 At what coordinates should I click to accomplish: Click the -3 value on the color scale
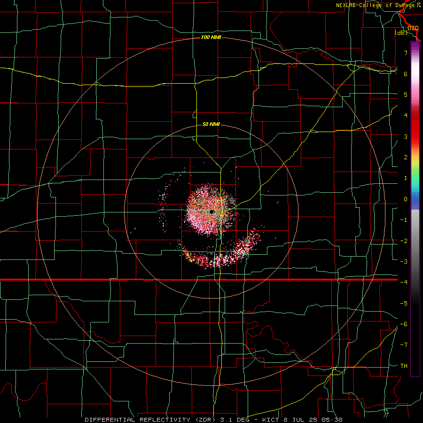404,262
